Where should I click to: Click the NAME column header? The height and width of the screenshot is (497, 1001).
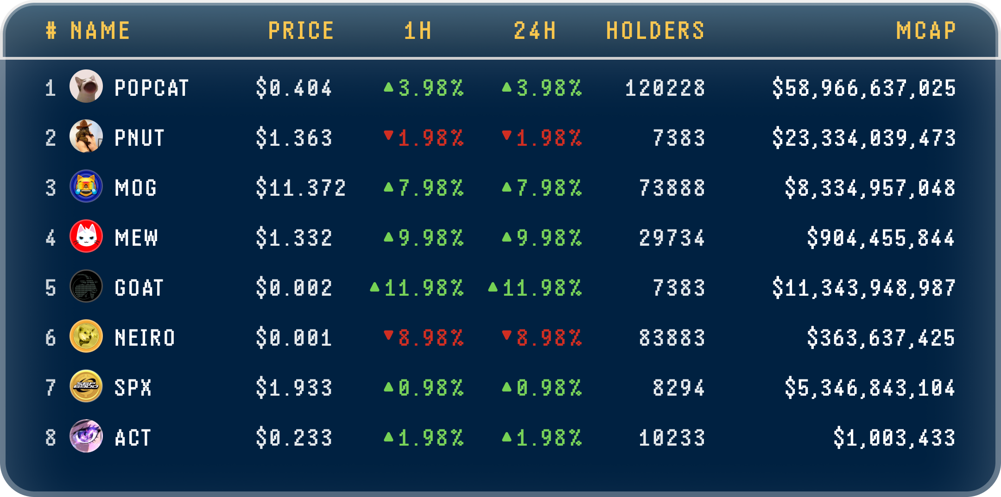point(100,31)
